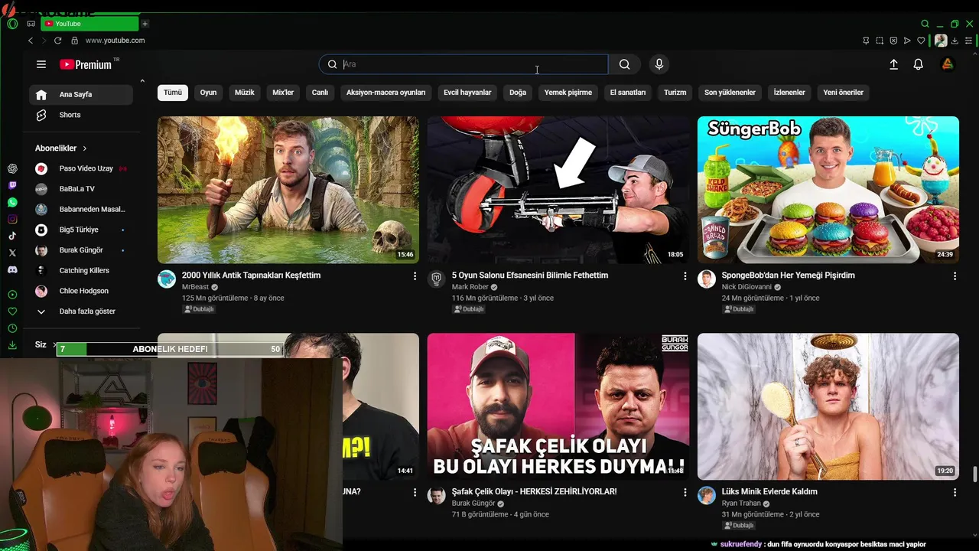Open sidebar bookmarks heart icon
Viewport: 979px width, 551px height.
12,311
